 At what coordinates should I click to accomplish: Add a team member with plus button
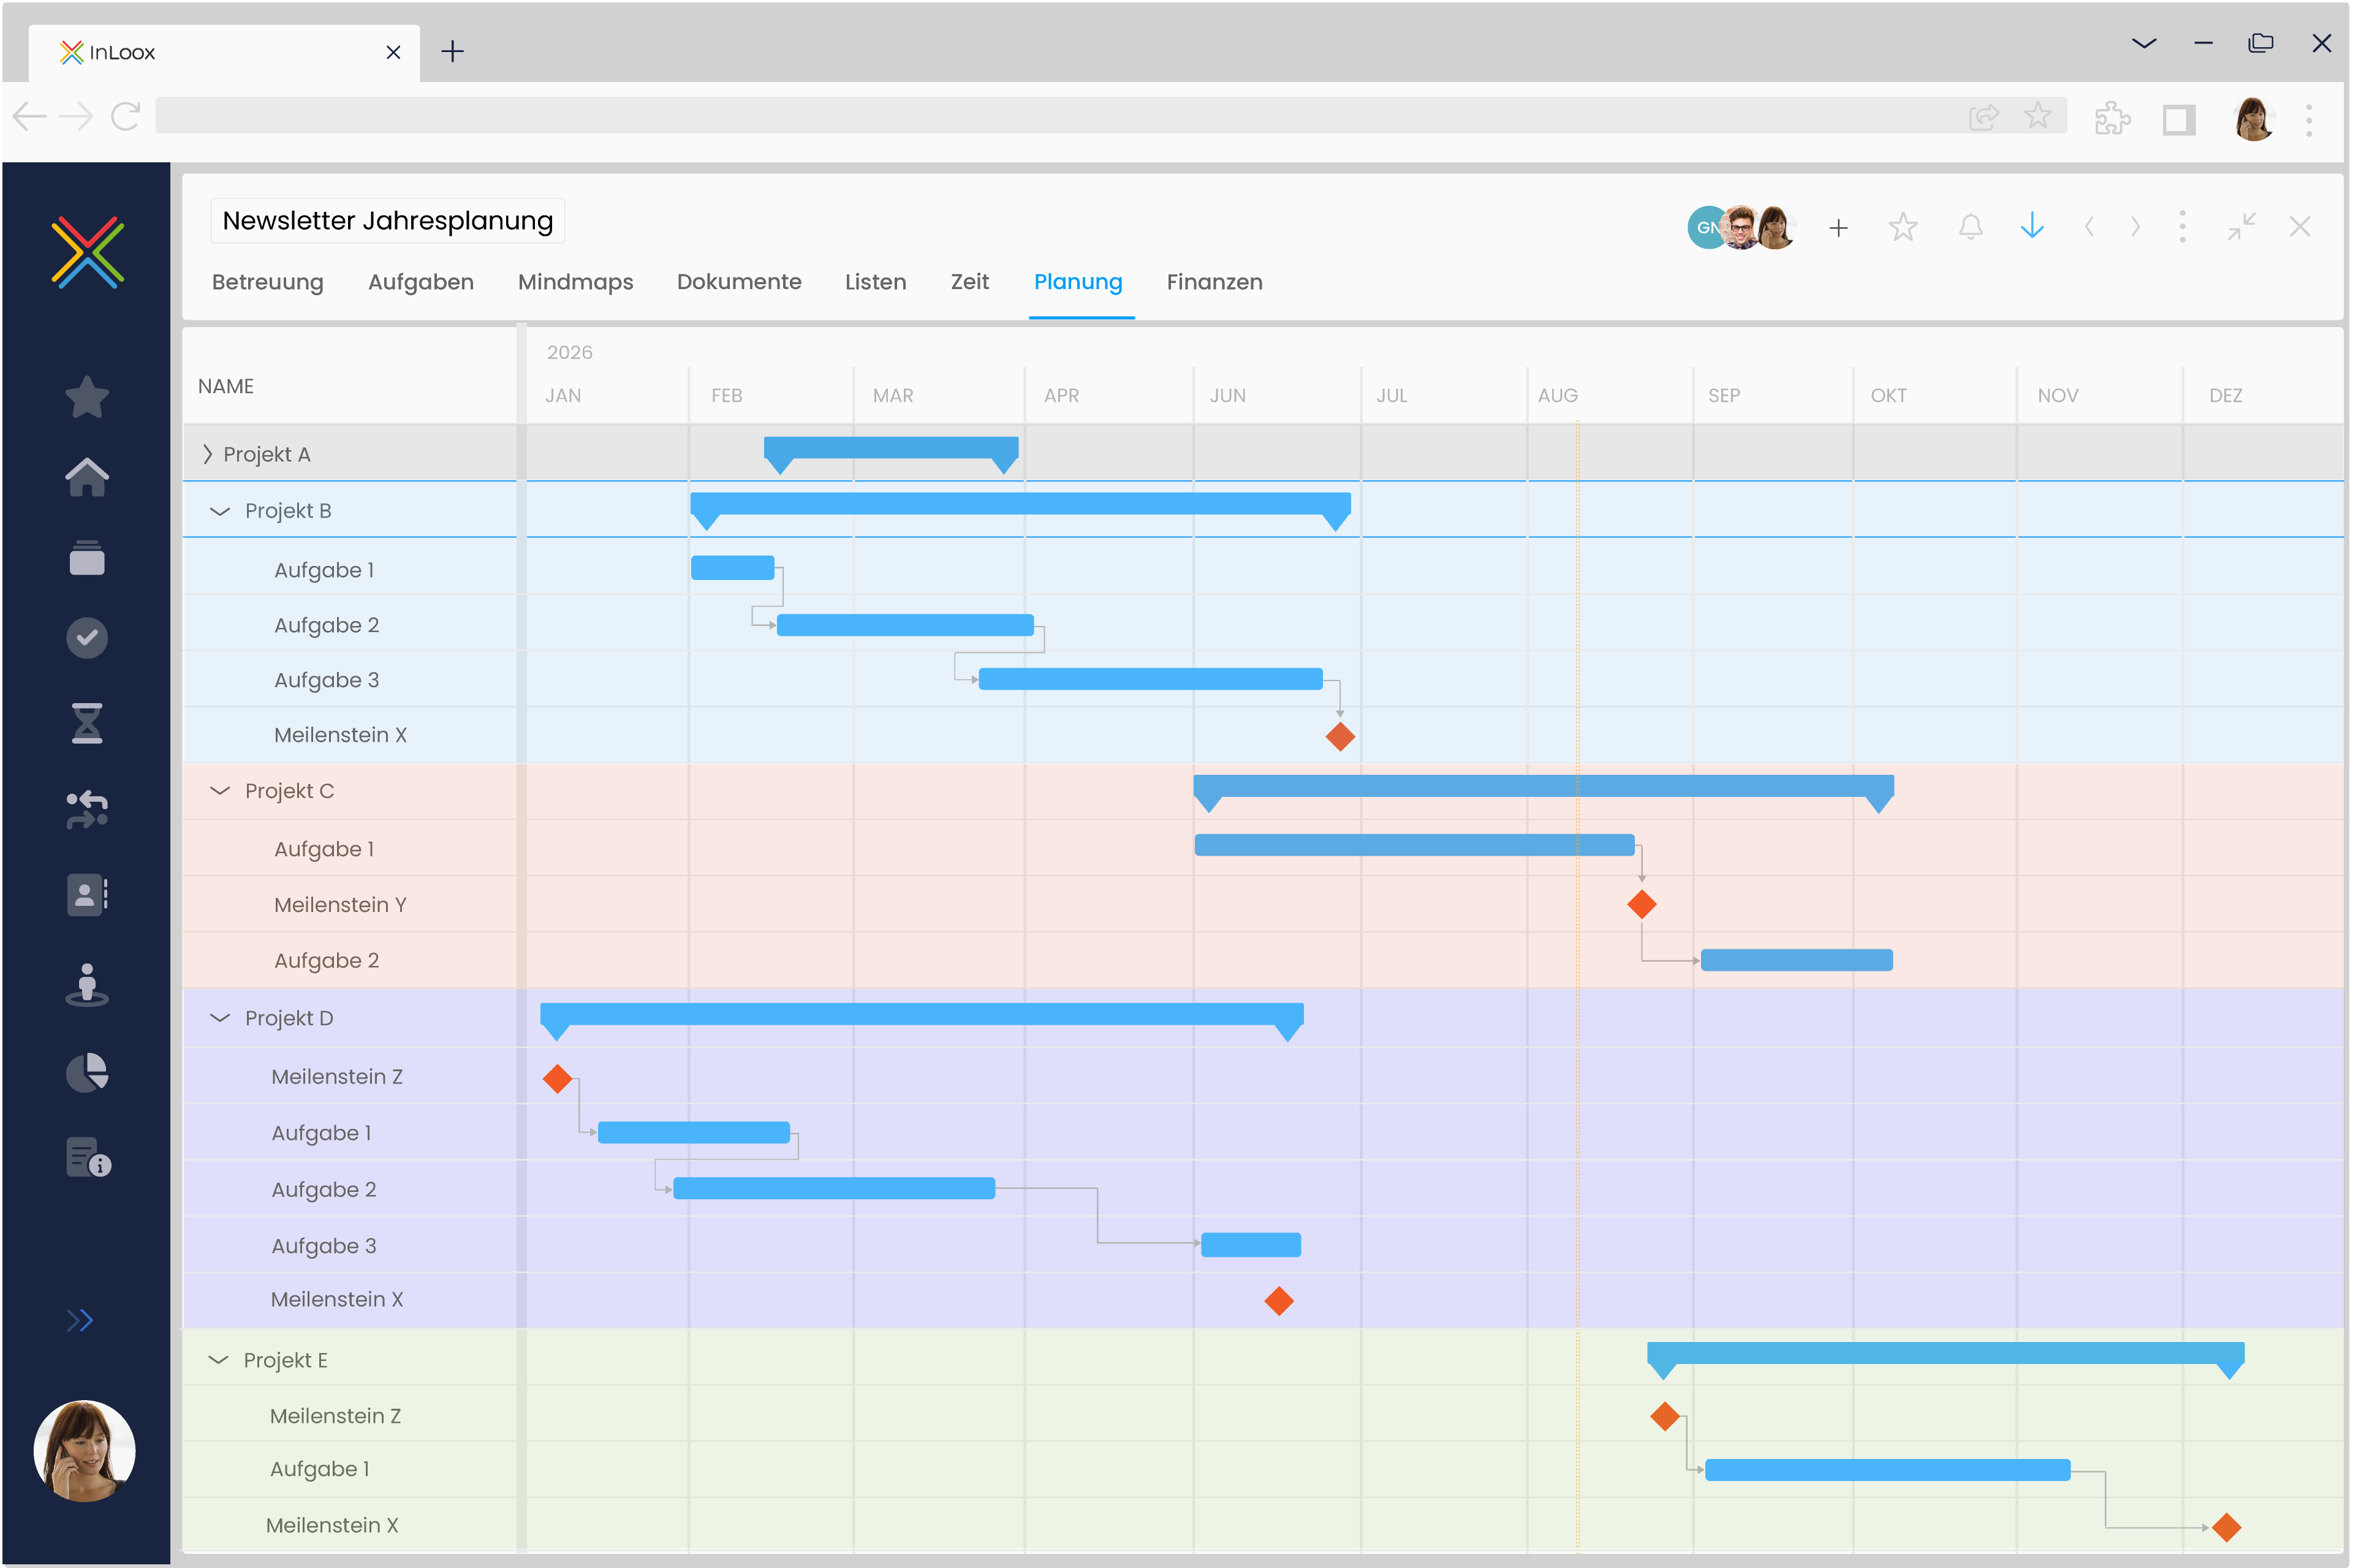(x=1838, y=228)
